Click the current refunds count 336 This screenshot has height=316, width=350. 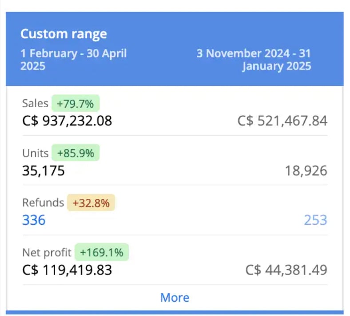[x=34, y=220]
